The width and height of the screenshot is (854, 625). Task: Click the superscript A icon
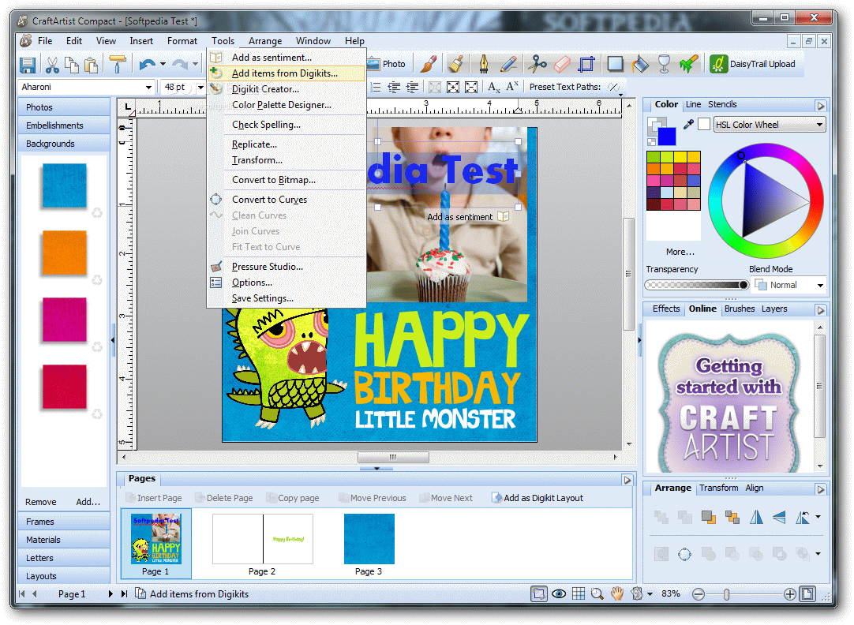tap(512, 87)
